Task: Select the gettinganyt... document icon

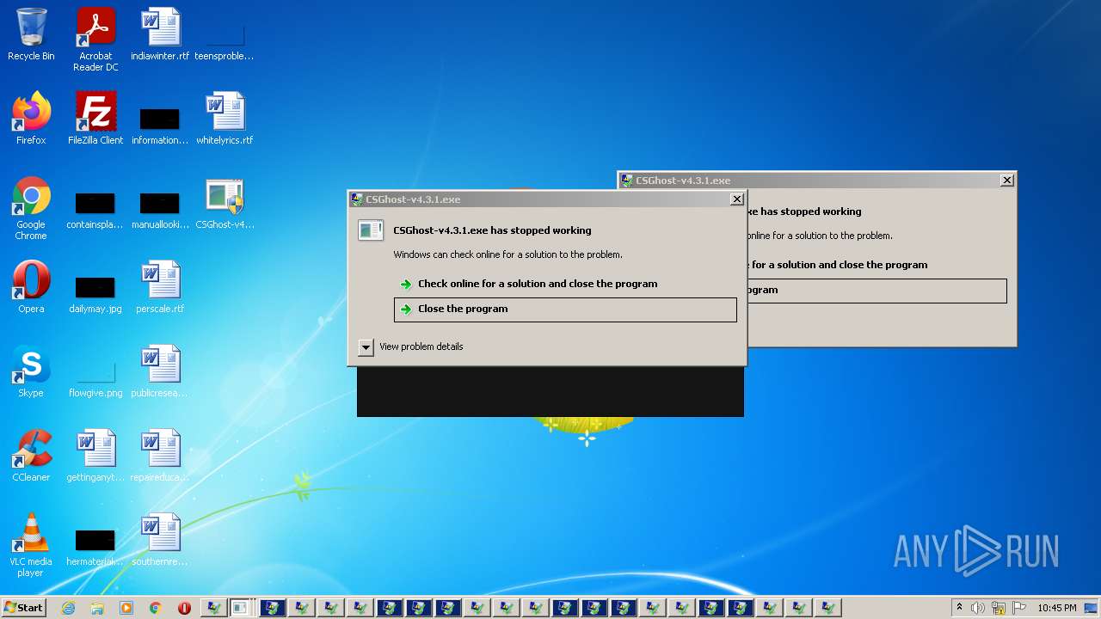Action: (x=95, y=456)
